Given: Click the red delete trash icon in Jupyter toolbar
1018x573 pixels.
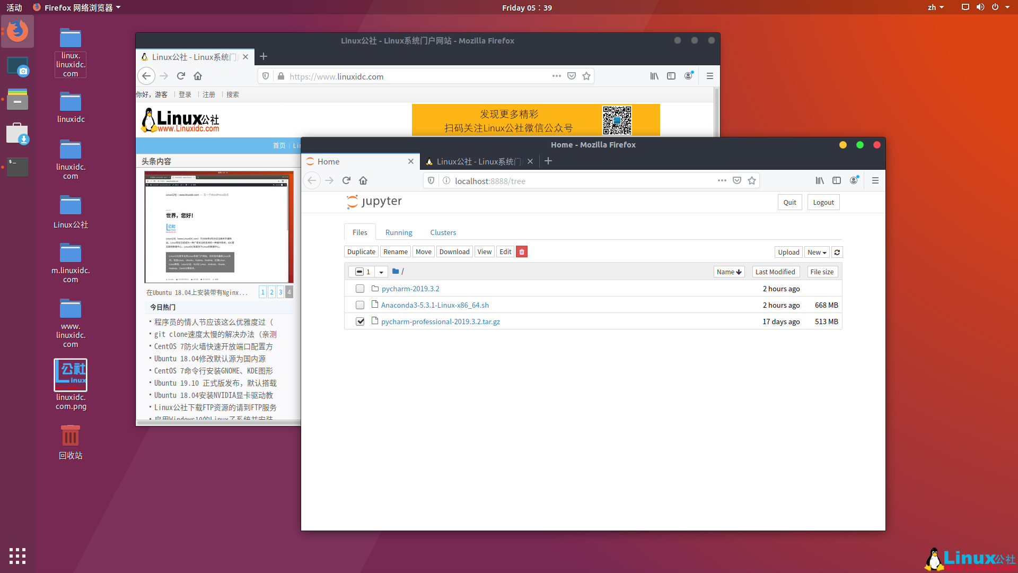Looking at the screenshot, I should (x=522, y=252).
